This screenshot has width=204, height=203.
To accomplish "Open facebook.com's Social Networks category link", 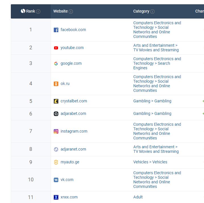I will (x=157, y=30).
